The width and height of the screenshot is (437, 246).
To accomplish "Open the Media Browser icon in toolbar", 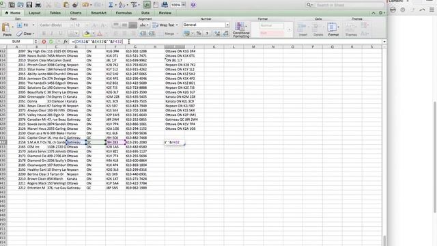I will 165,5.
